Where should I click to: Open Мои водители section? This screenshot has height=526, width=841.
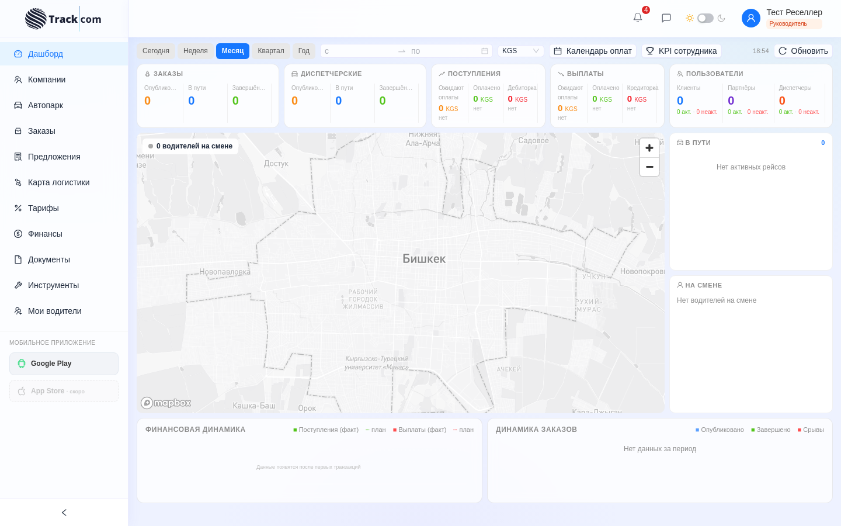pos(64,311)
